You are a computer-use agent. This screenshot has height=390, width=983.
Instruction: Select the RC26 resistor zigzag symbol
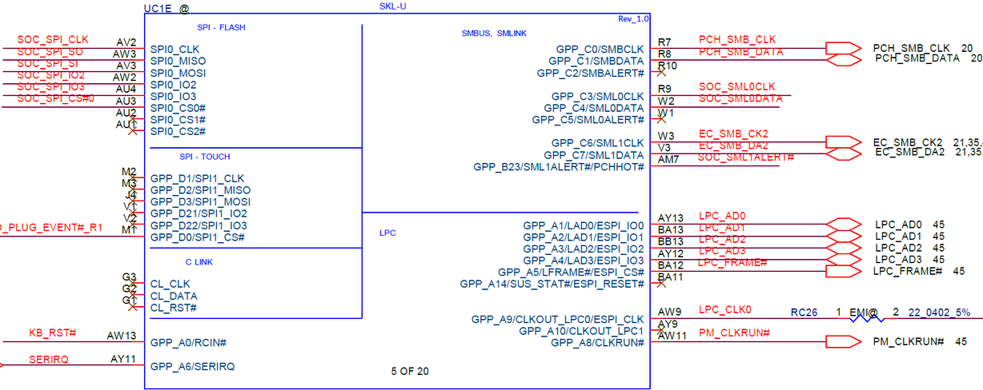(x=865, y=318)
